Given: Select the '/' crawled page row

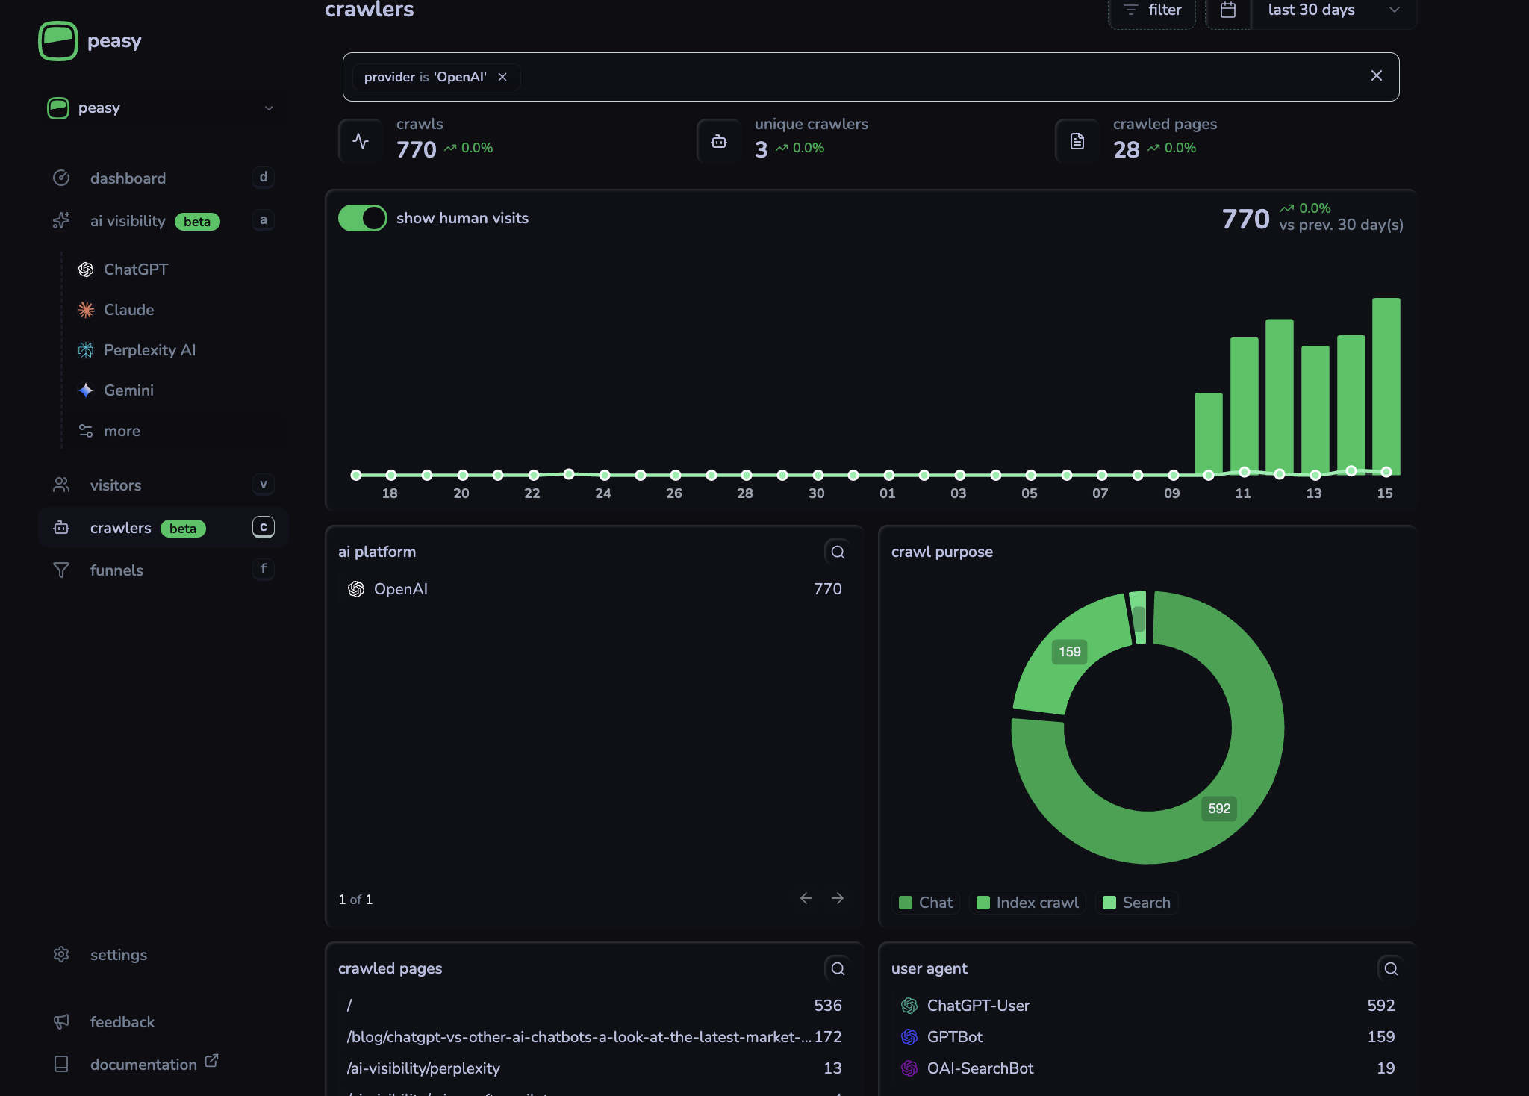Looking at the screenshot, I should tap(594, 1006).
